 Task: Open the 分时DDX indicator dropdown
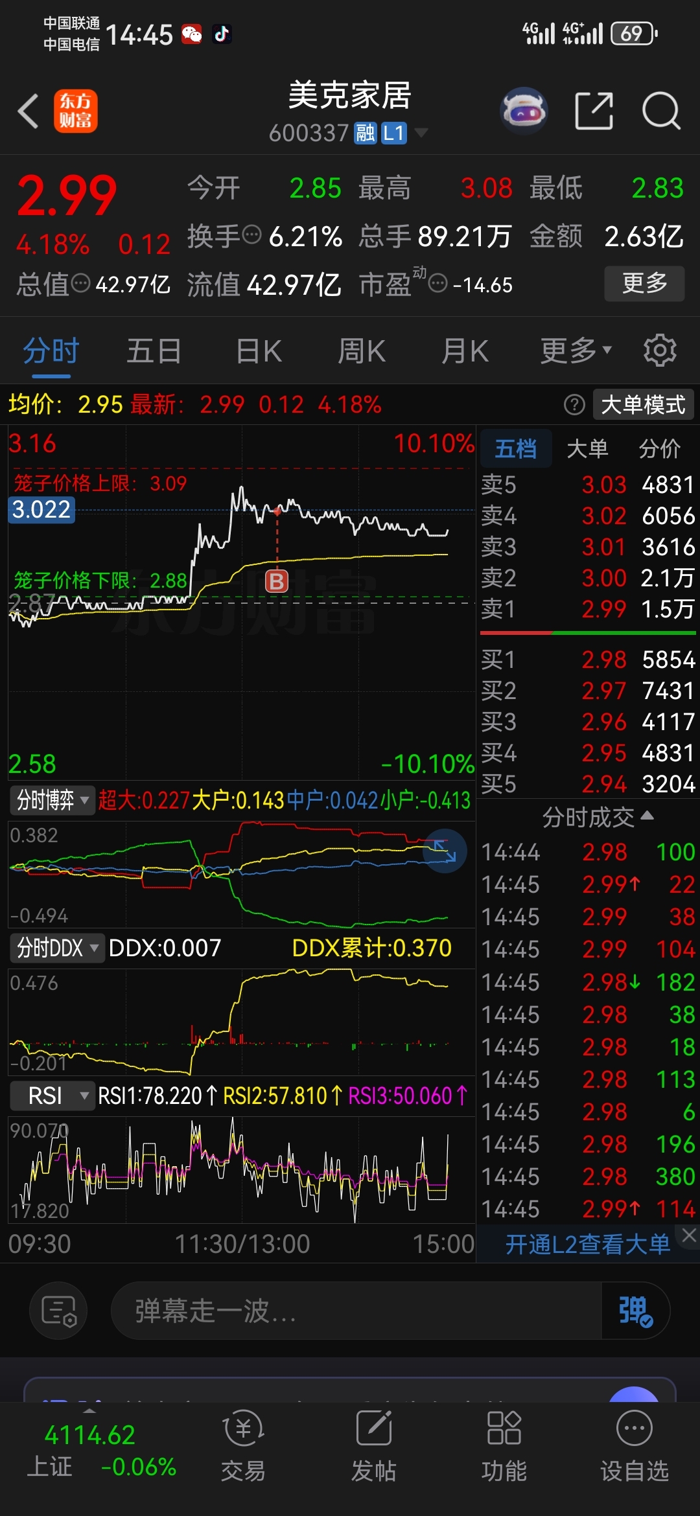click(x=57, y=948)
